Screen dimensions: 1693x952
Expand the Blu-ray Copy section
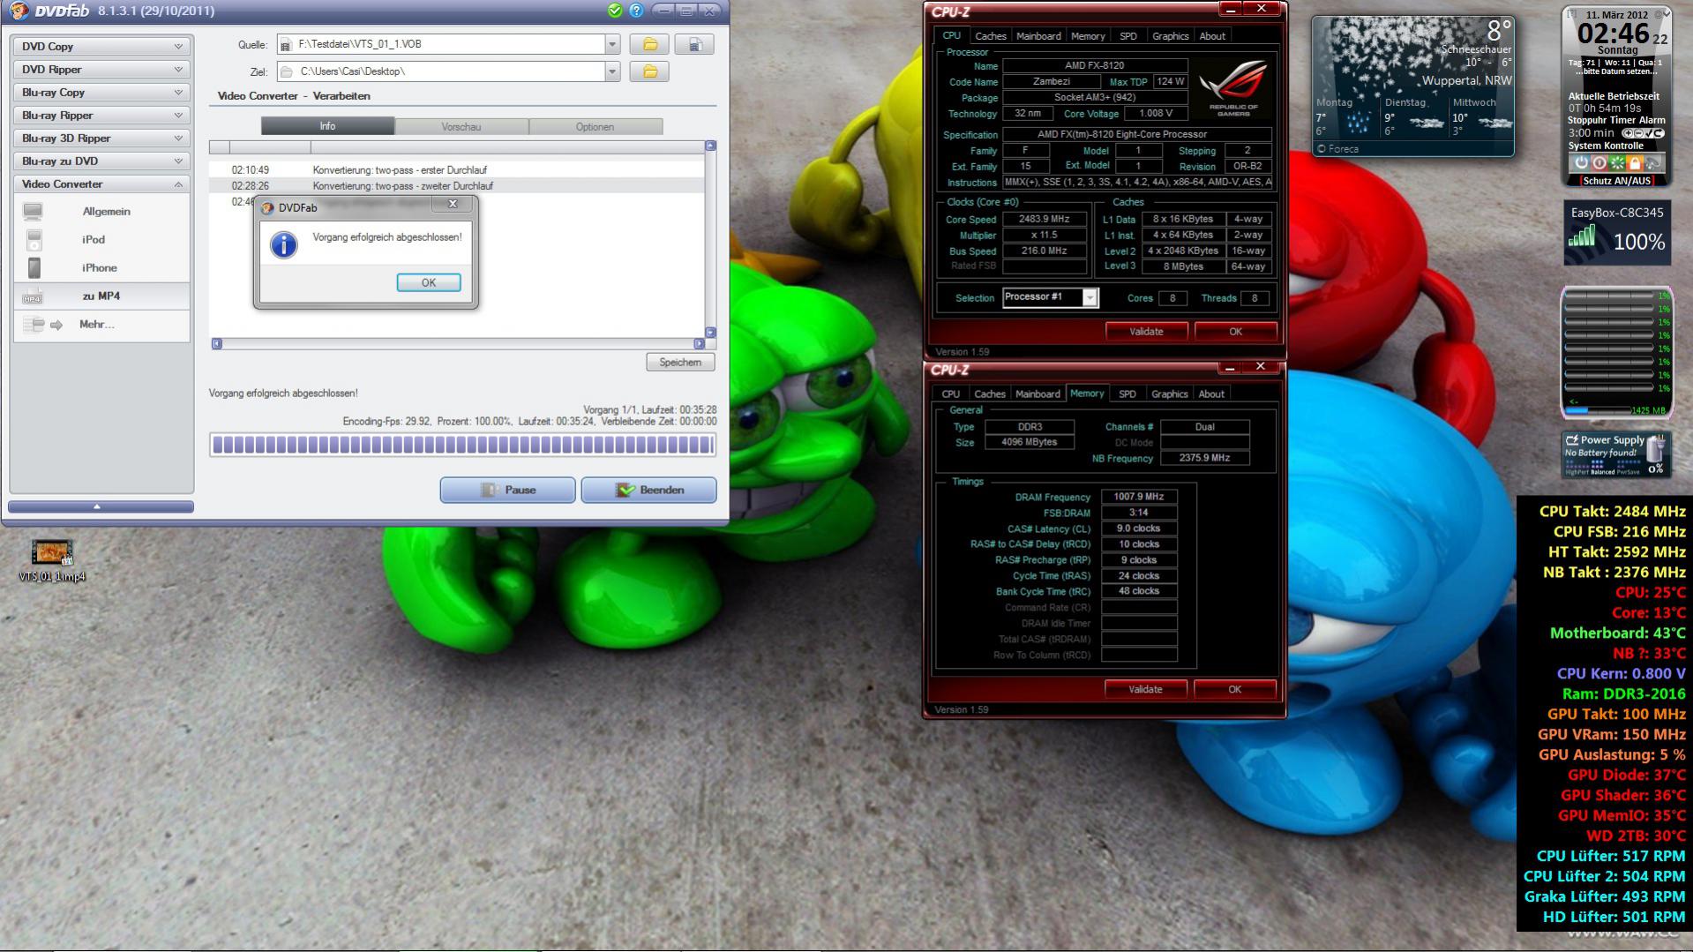(101, 93)
